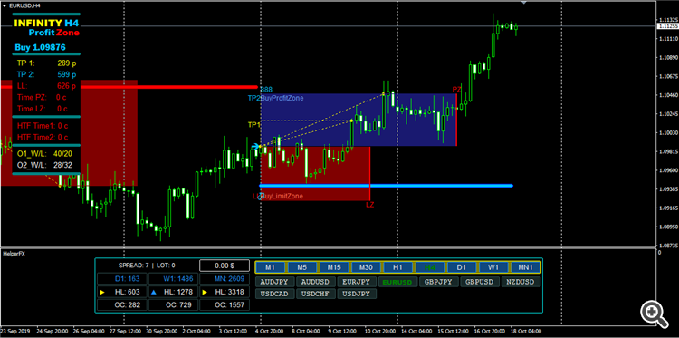Screen dimensions: 679x338
Task: Click the thick blue horizontal level line
Action: [386, 186]
